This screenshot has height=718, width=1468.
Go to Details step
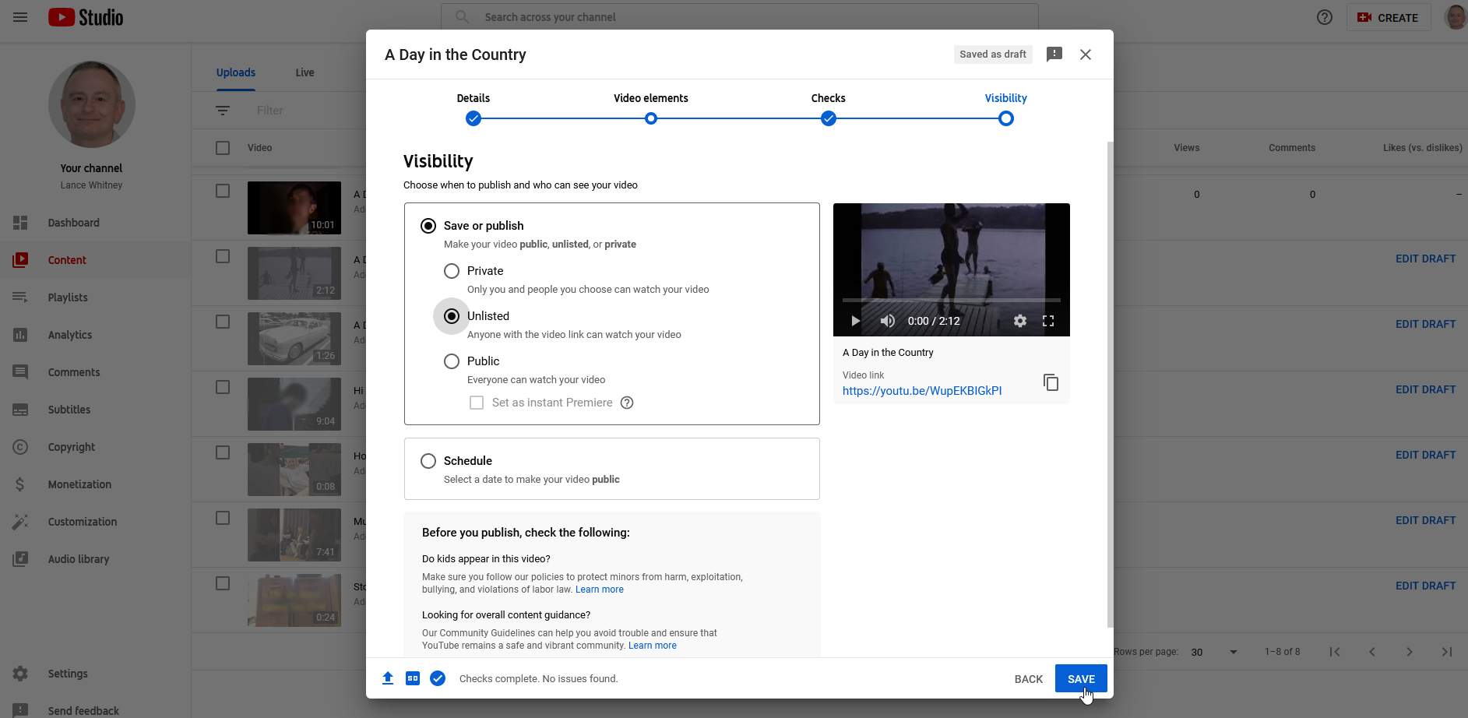click(x=473, y=108)
